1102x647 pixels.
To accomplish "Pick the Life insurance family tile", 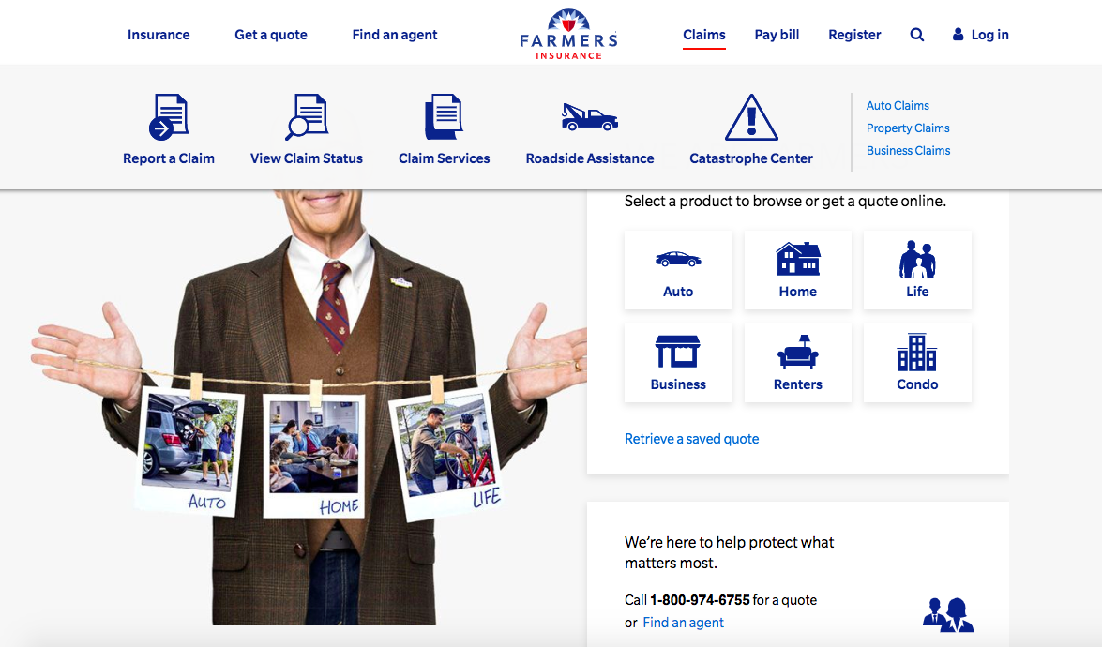I will [917, 270].
